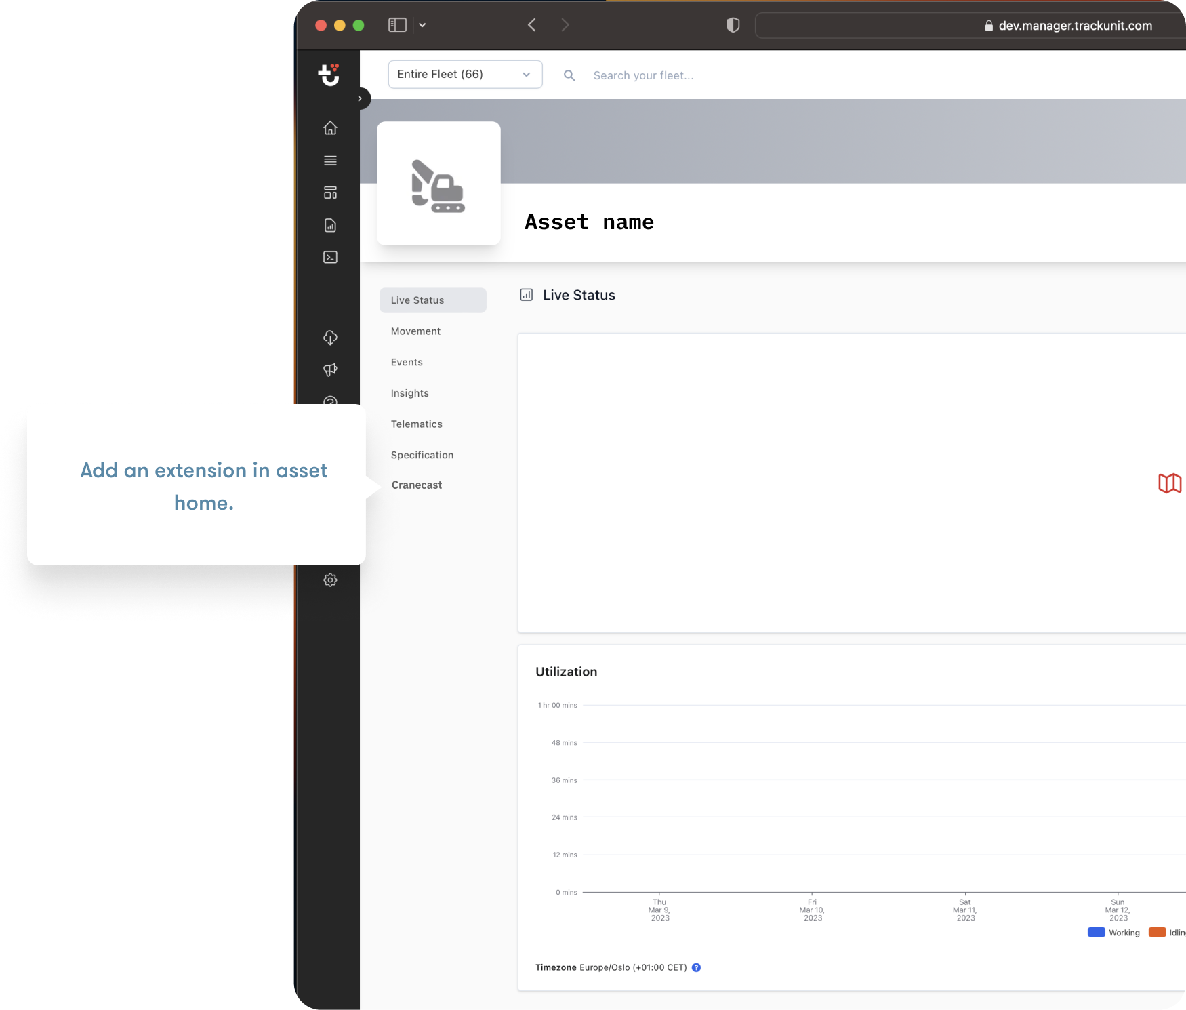The height and width of the screenshot is (1010, 1186).
Task: Expand the collapsed sidebar navigation arrow
Action: tap(360, 98)
